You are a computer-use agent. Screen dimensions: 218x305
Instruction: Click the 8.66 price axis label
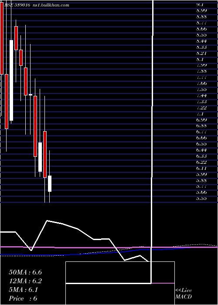(x=201, y=29)
